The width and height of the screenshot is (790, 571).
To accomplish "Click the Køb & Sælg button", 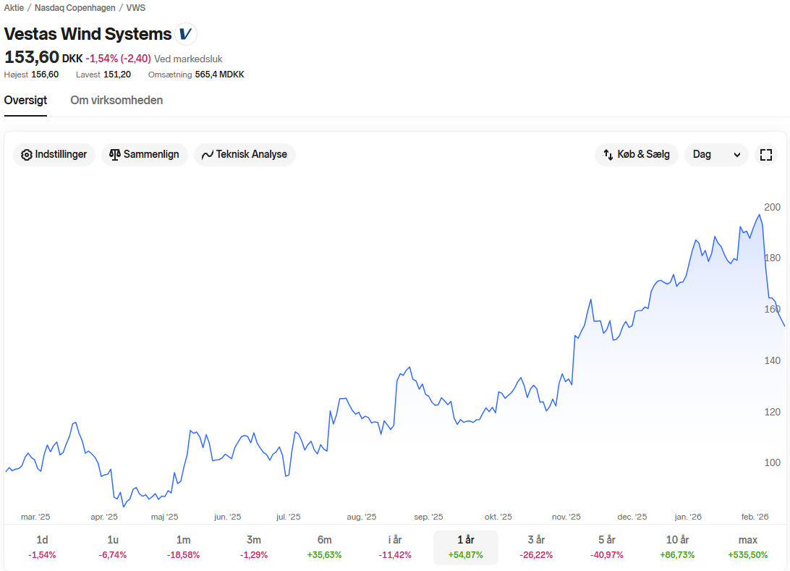I will click(637, 155).
